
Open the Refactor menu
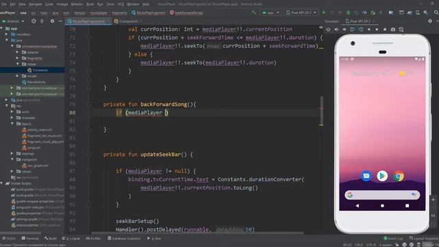tap(77, 4)
